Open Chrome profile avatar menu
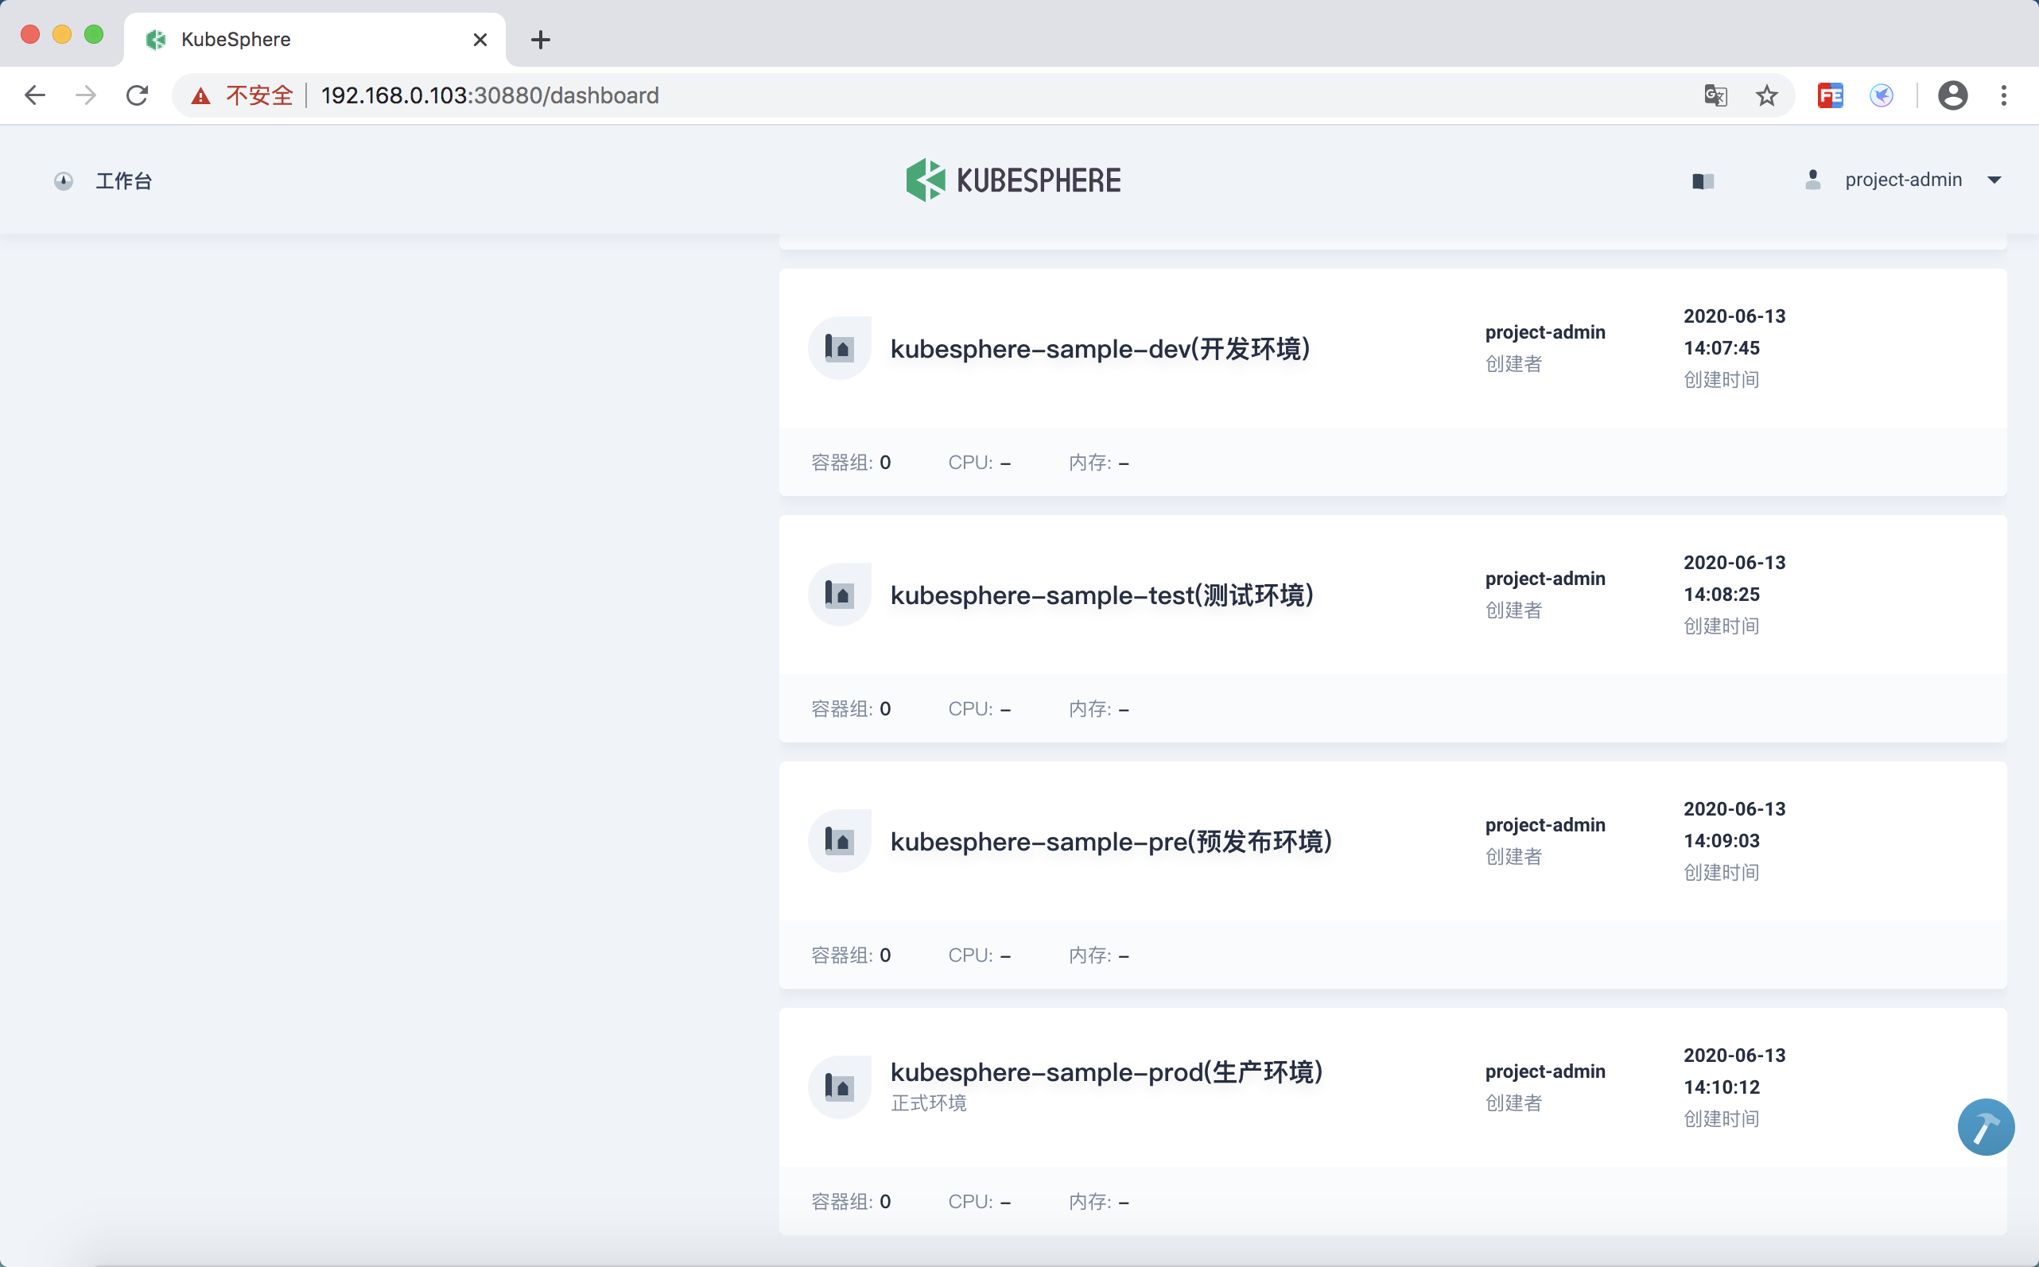 pyautogui.click(x=1952, y=95)
